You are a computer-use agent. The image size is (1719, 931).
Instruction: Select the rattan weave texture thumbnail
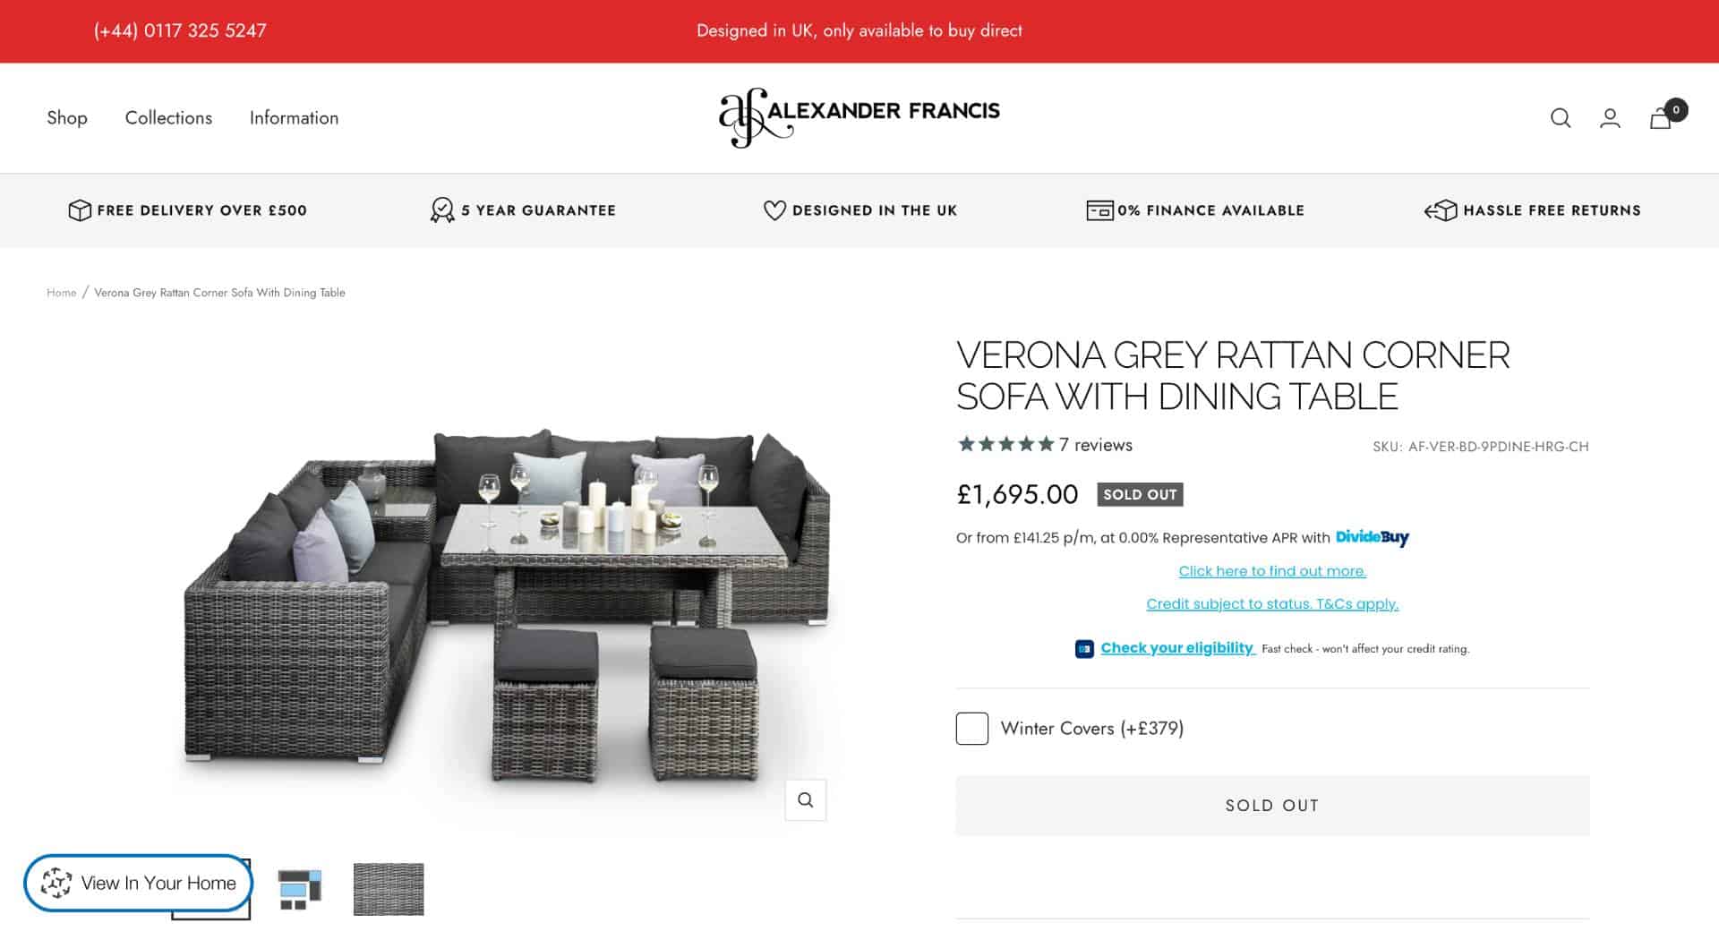tap(389, 889)
